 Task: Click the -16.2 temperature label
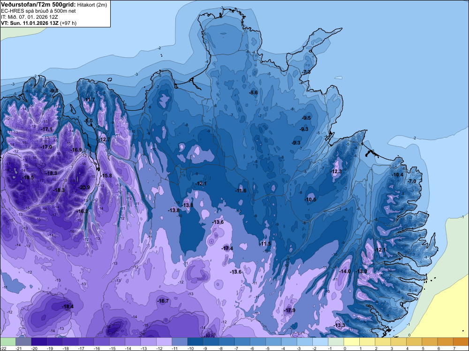(83, 211)
